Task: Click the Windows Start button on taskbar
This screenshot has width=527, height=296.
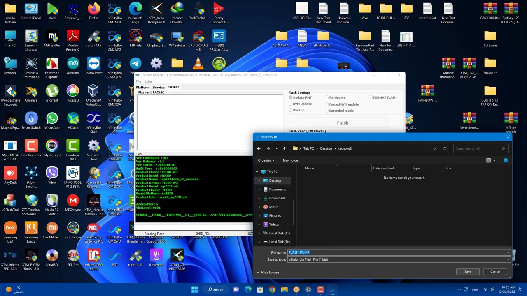Action: 195,289
